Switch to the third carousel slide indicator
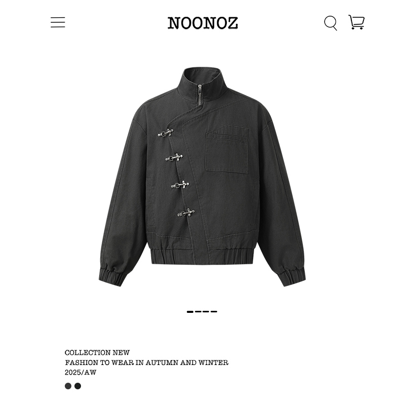This screenshot has height=405, width=405. [x=206, y=312]
